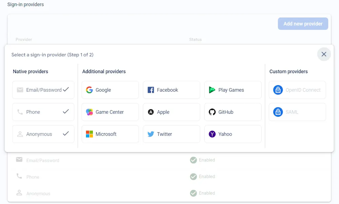Click the Twitter bird icon
The width and height of the screenshot is (339, 204).
(151, 134)
